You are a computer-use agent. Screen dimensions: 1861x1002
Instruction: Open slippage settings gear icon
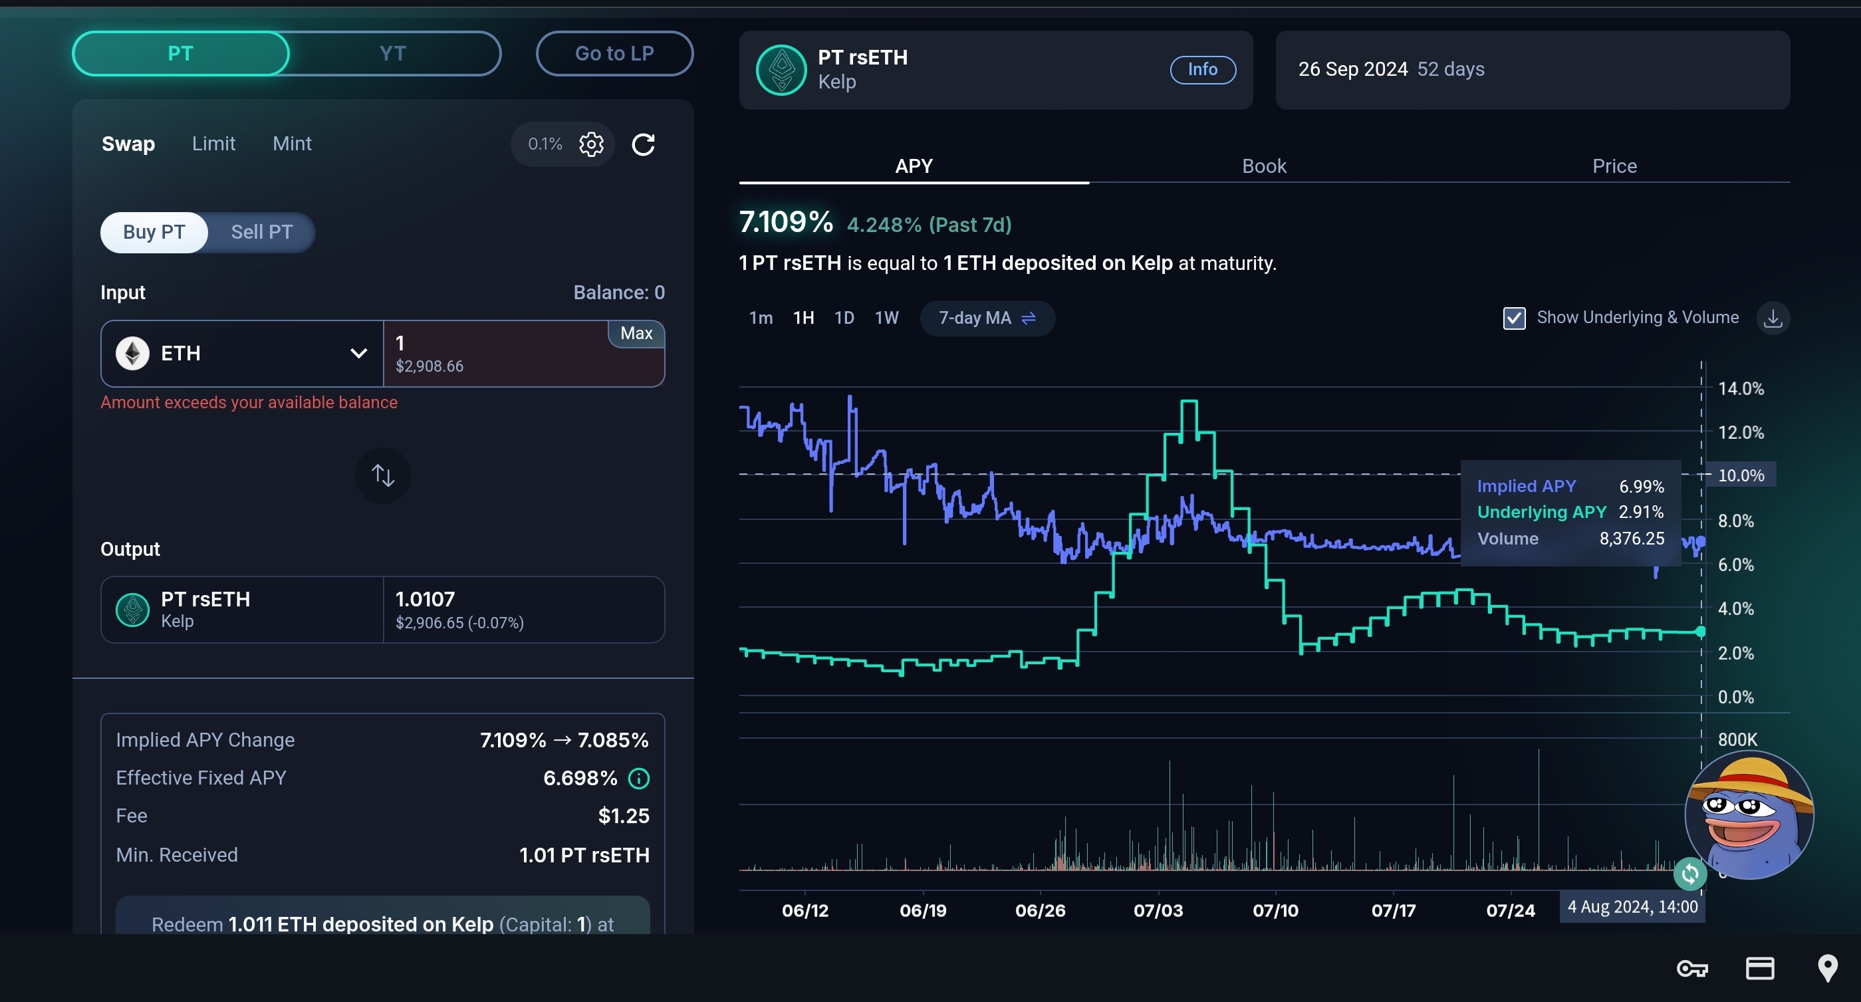pos(591,144)
